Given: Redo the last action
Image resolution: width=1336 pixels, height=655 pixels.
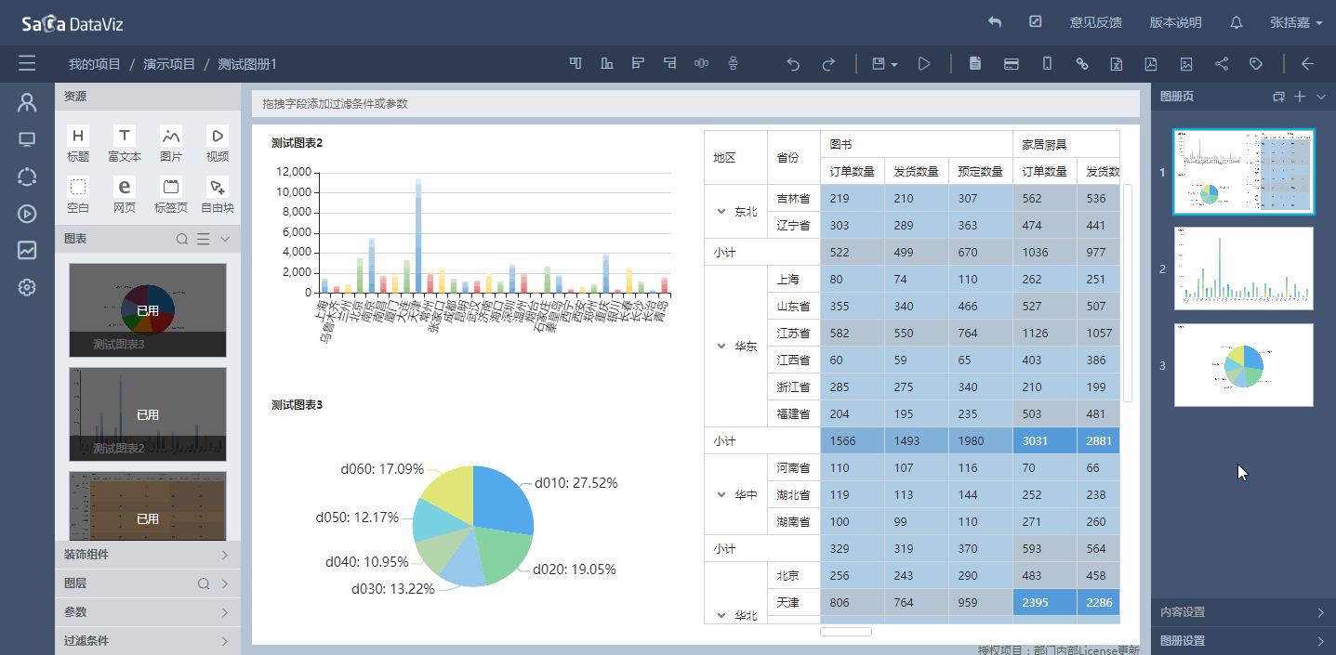Looking at the screenshot, I should pyautogui.click(x=827, y=64).
